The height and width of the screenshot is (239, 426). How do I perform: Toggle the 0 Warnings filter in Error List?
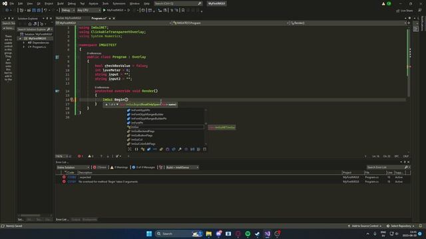119,167
